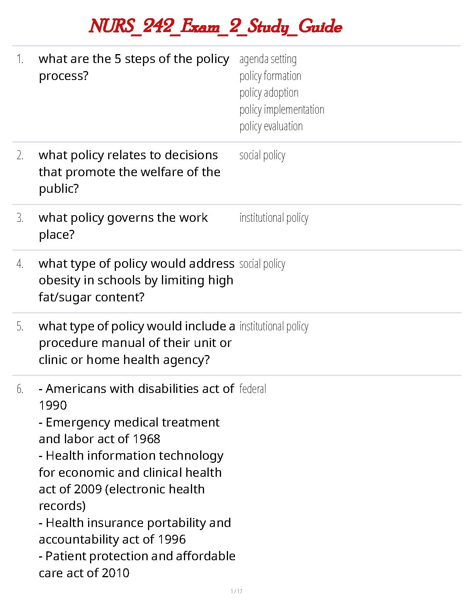Image resolution: width=473 pixels, height=612 pixels.
Task: Select the question about 5 policy process steps
Action: click(134, 67)
